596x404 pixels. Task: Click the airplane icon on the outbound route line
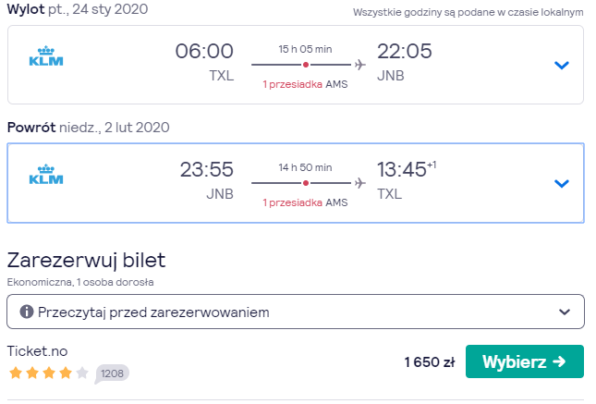[360, 65]
